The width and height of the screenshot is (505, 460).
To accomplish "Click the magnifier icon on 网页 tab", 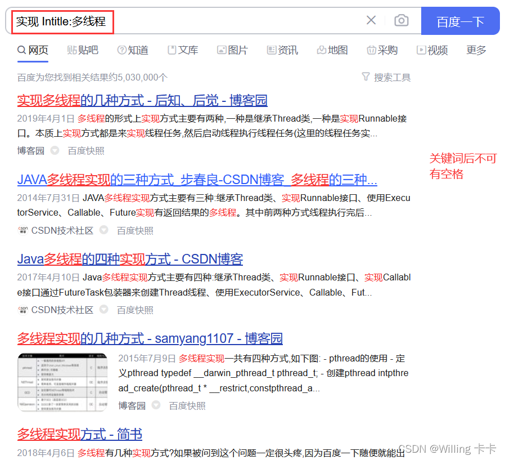I will [21, 50].
